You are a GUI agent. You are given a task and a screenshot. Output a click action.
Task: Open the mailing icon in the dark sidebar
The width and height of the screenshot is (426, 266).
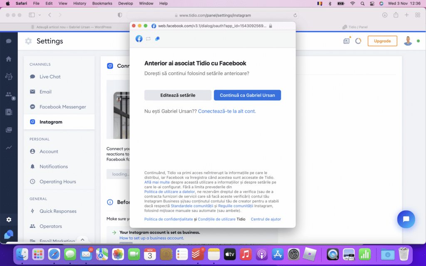(9, 130)
